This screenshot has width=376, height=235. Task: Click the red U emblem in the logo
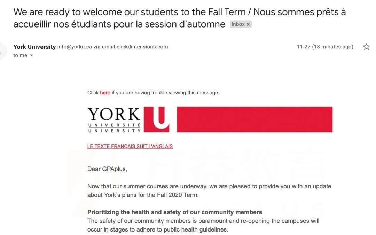[x=156, y=119]
